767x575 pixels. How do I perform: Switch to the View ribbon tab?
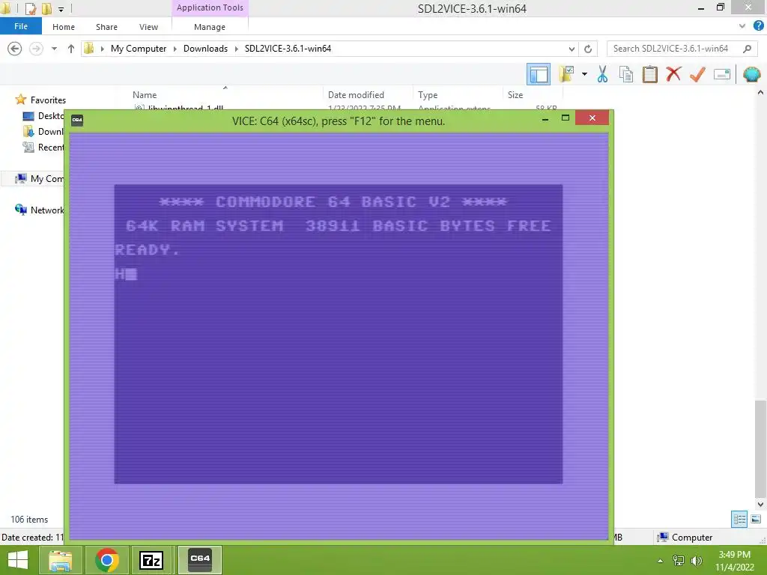pyautogui.click(x=149, y=27)
